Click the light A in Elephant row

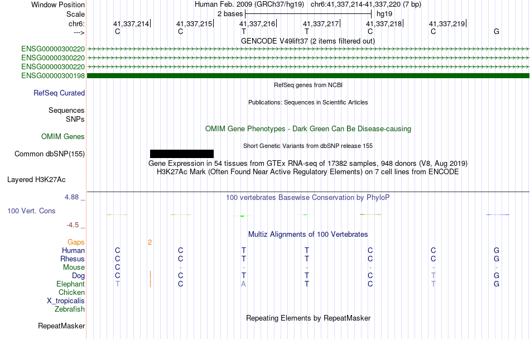243,284
